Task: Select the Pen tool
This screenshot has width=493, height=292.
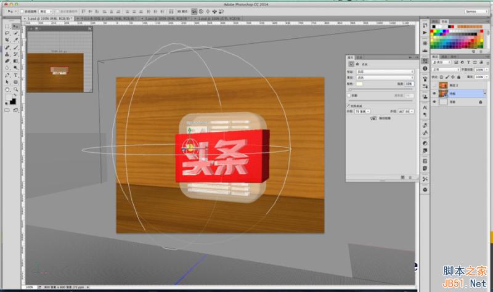Action: 7,75
